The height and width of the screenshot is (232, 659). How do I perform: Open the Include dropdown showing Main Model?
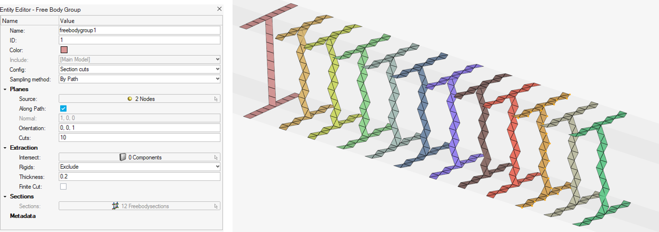tap(139, 60)
